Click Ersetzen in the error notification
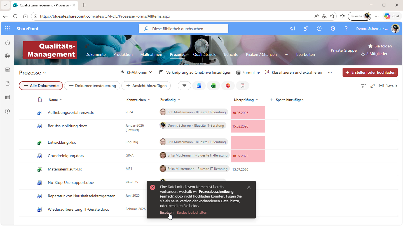This screenshot has width=403, height=226. tap(167, 212)
